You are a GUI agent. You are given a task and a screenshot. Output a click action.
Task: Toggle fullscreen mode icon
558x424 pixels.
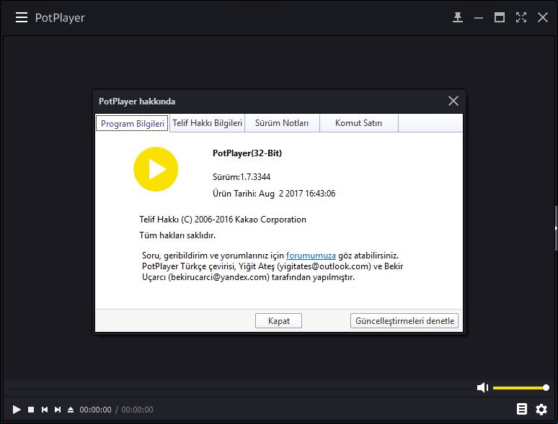coord(521,17)
